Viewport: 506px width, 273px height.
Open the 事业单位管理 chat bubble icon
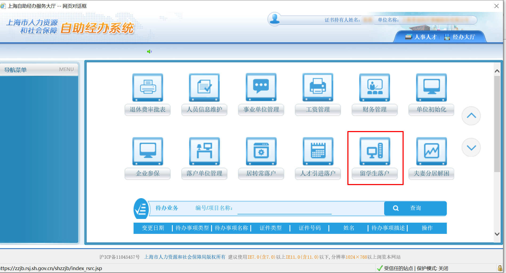(x=261, y=87)
